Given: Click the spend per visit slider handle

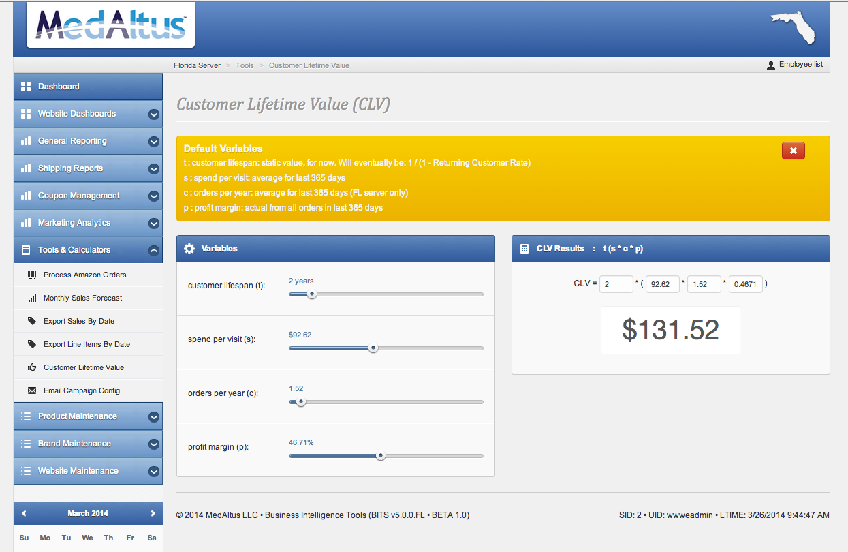Looking at the screenshot, I should tap(373, 348).
